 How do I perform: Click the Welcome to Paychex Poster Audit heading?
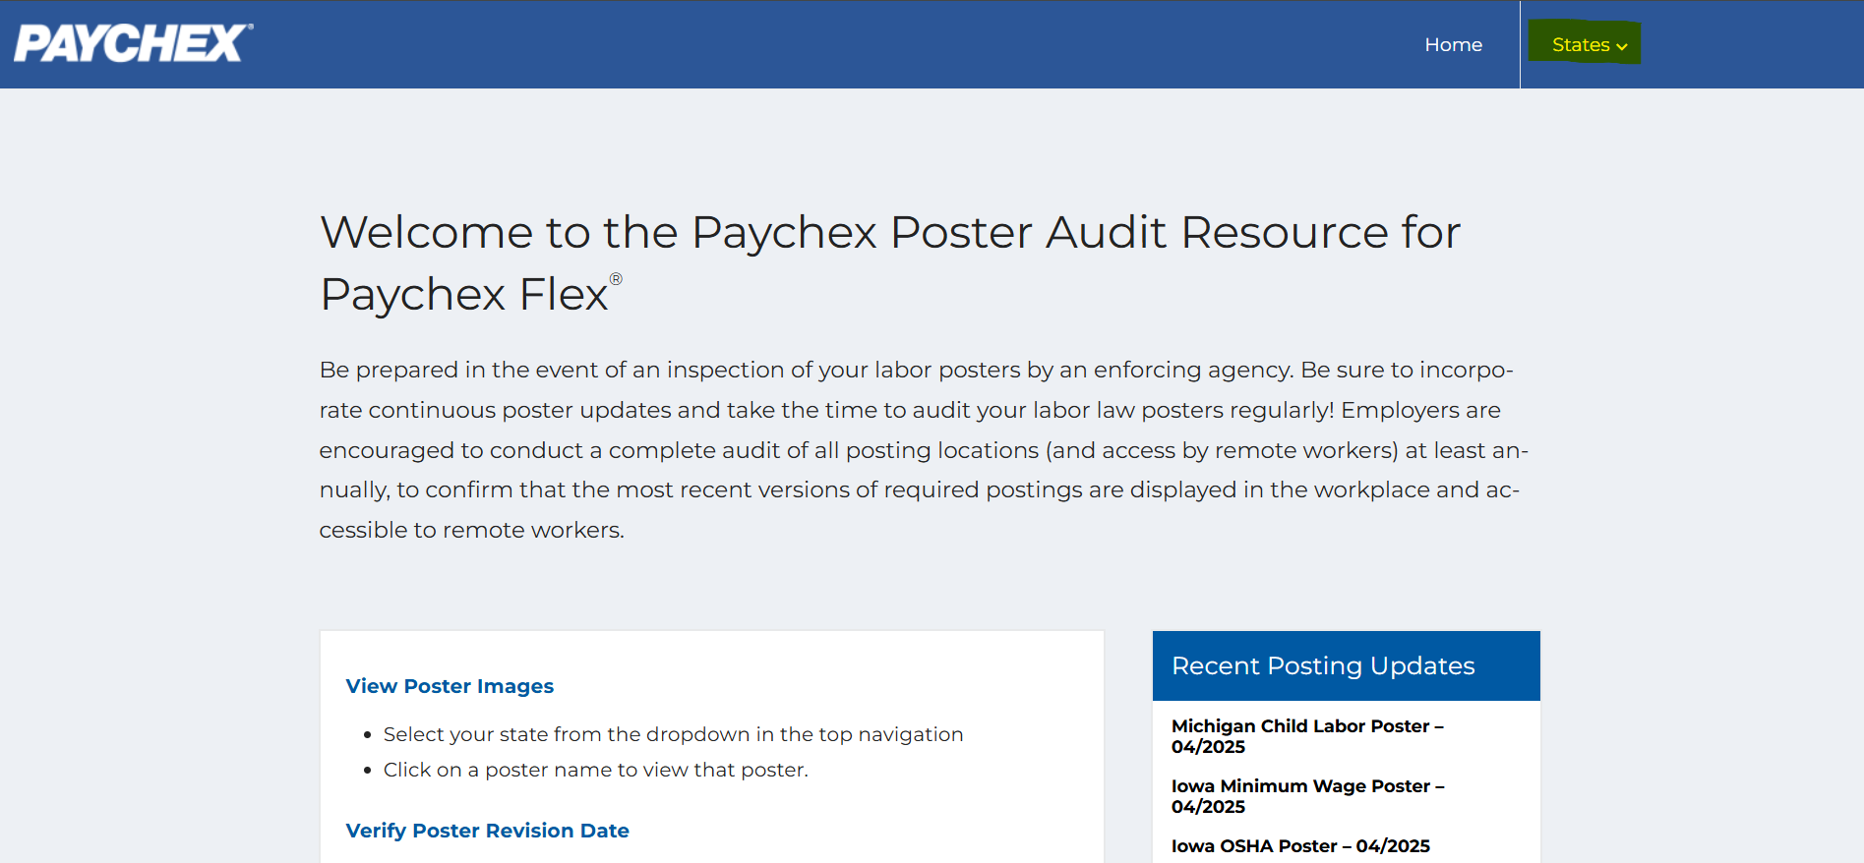889,233
